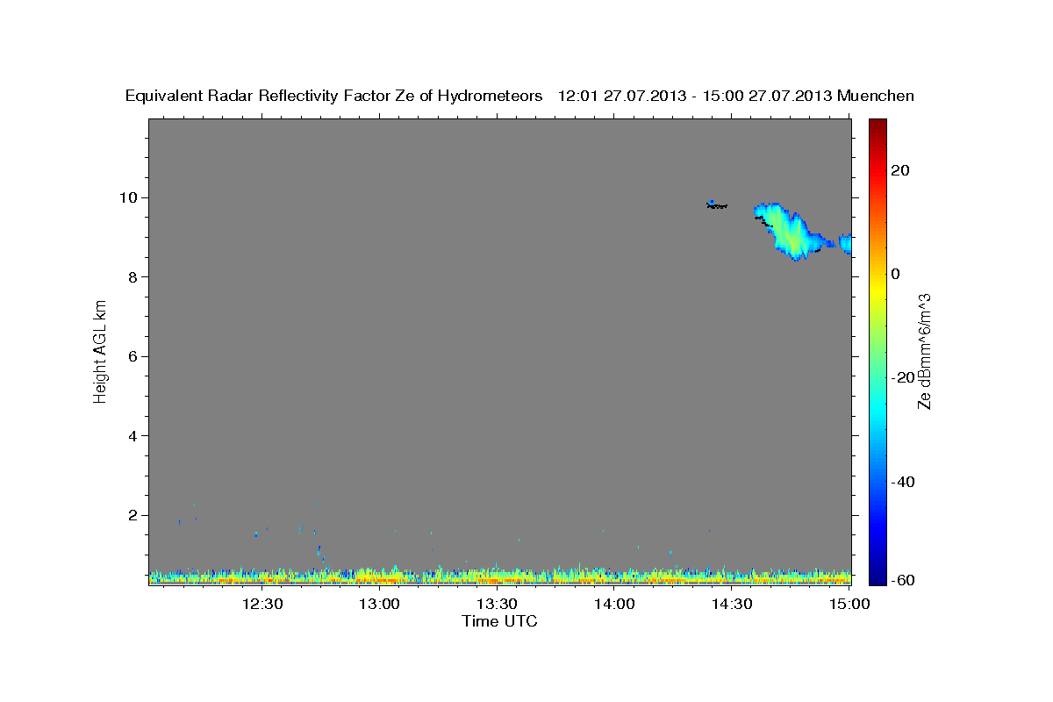Click the height axis label 2
The width and height of the screenshot is (1053, 702).
(133, 515)
